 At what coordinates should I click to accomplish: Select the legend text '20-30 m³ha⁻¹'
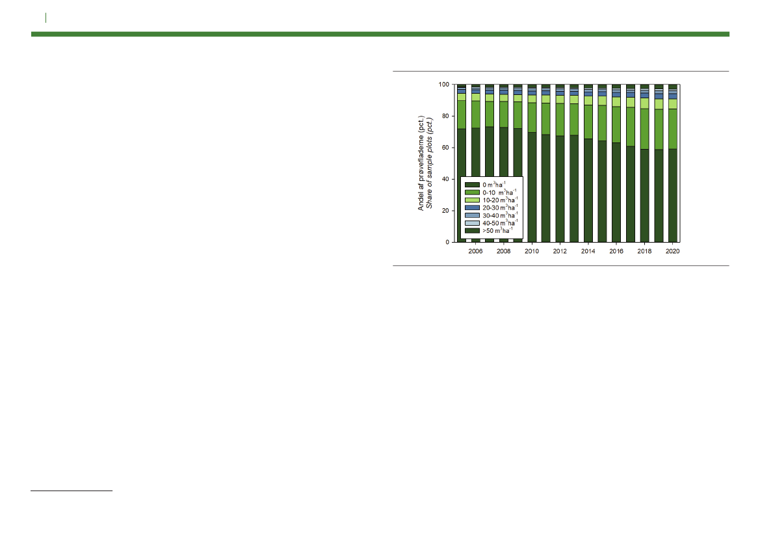click(x=500, y=207)
